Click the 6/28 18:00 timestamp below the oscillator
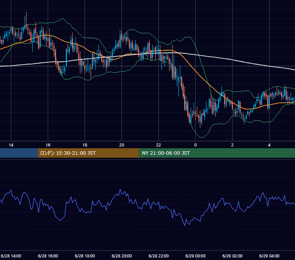Image resolution: width=295 pixels, height=260 pixels. point(85,256)
